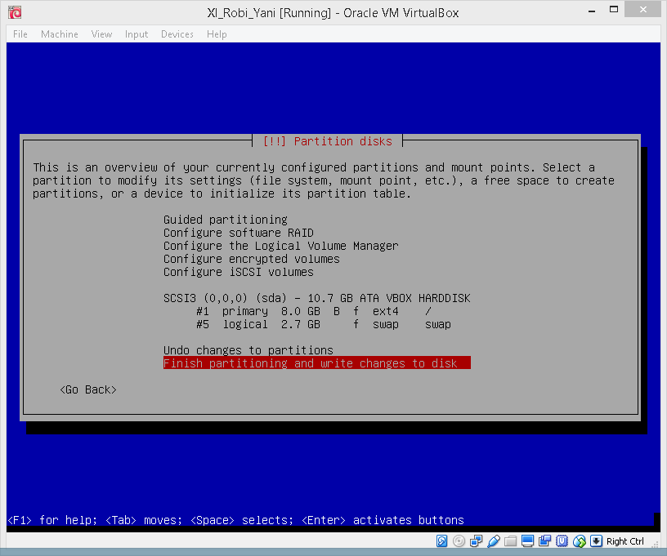Click the shared folders status icon
Image resolution: width=667 pixels, height=556 pixels.
coord(510,540)
